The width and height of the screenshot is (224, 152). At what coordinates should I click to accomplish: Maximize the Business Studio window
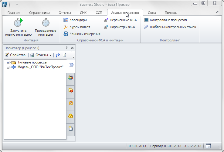coord(203,3)
